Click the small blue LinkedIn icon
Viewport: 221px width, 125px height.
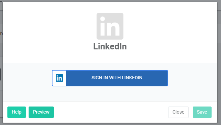59,78
